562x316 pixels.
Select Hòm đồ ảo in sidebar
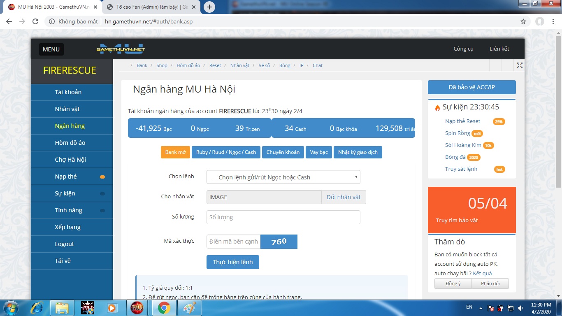pos(70,143)
